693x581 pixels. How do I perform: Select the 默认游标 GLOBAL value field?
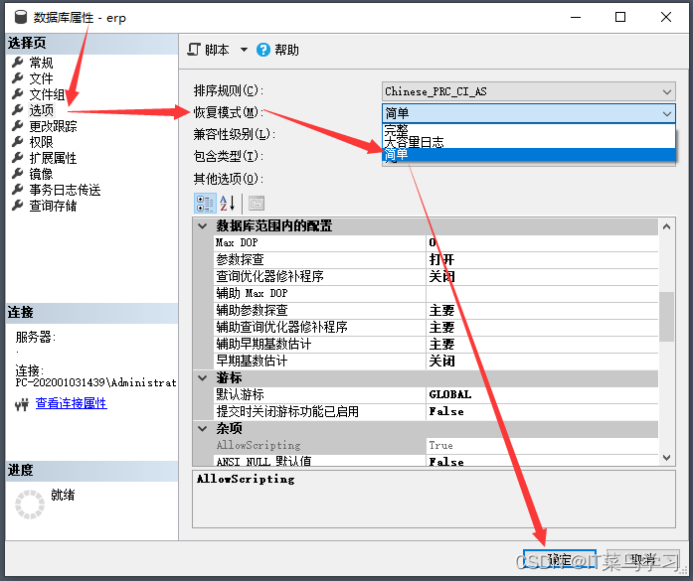pos(542,394)
